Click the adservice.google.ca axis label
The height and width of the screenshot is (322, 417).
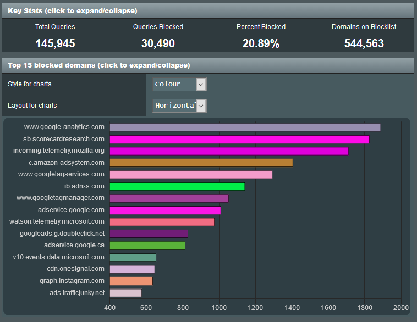[x=74, y=245]
